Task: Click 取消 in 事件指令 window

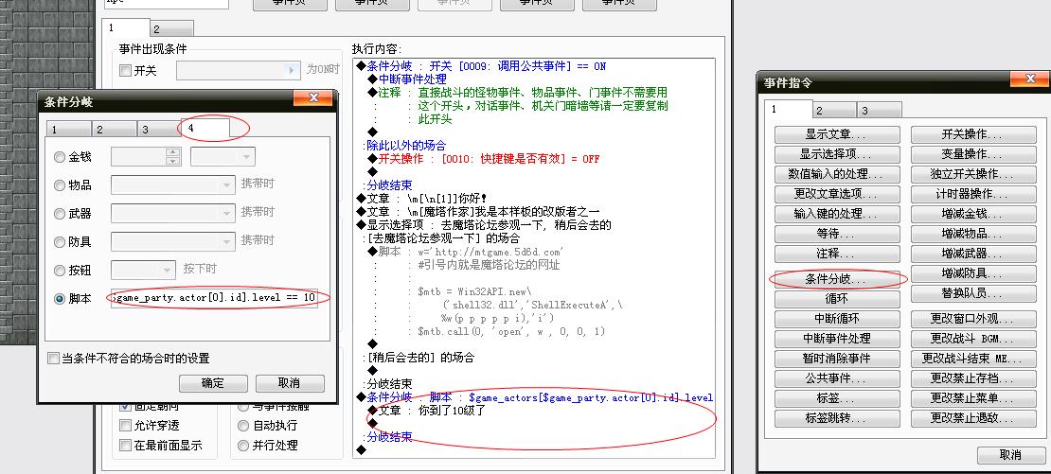Action: pyautogui.click(x=1011, y=454)
